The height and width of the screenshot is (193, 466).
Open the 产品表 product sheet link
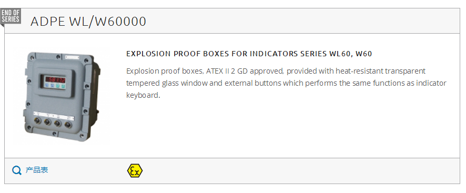point(37,170)
